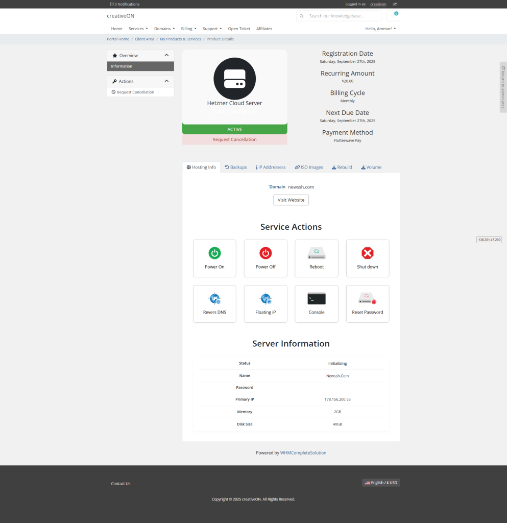Click the knowledgebase search field
The width and height of the screenshot is (507, 523).
[x=343, y=16]
